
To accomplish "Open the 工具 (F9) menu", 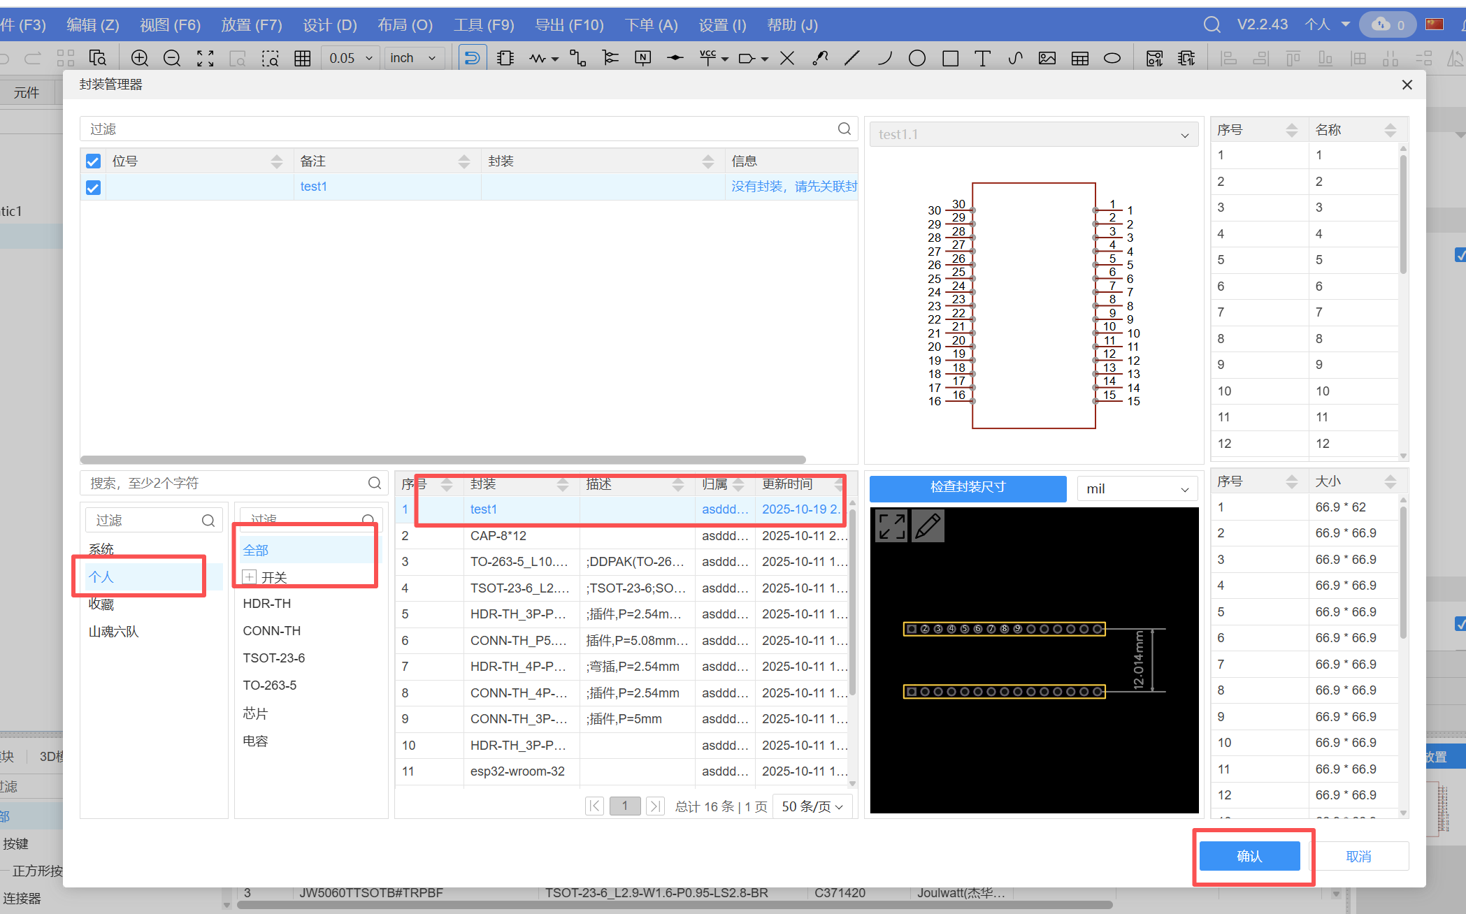I will tap(484, 25).
